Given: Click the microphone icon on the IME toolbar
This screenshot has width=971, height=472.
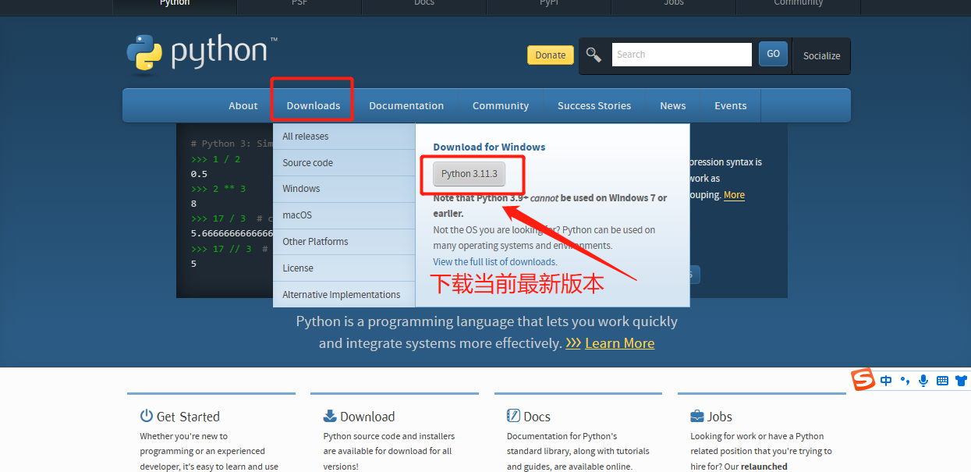Looking at the screenshot, I should (x=923, y=381).
